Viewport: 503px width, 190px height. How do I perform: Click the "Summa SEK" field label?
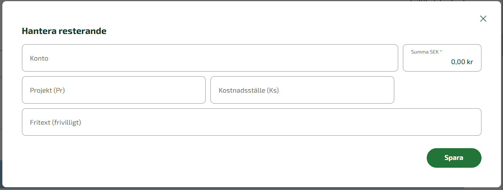[425, 52]
